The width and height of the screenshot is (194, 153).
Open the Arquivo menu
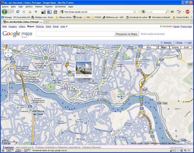pyautogui.click(x=5, y=7)
